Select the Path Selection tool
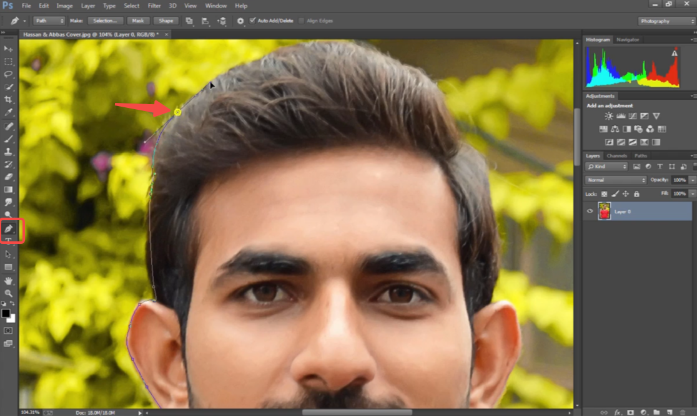This screenshot has width=697, height=416. (8, 254)
